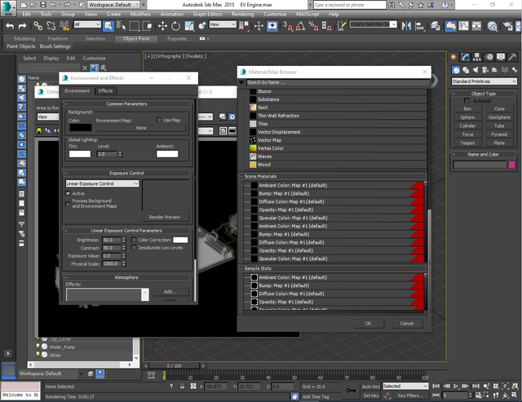522x402 pixels.
Task: Open the Selected key filter dropdown
Action: 405,386
